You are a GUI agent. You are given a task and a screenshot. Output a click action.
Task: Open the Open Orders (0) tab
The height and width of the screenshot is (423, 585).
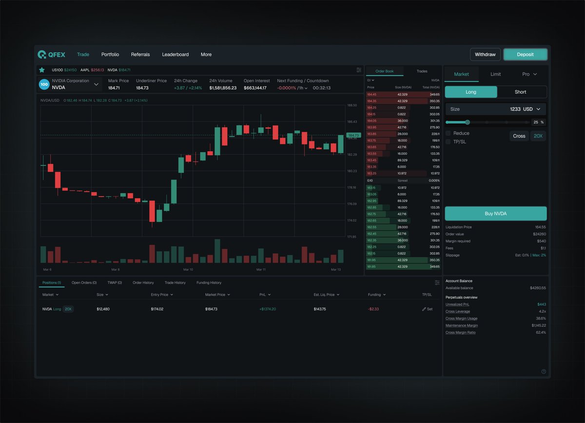coord(84,283)
